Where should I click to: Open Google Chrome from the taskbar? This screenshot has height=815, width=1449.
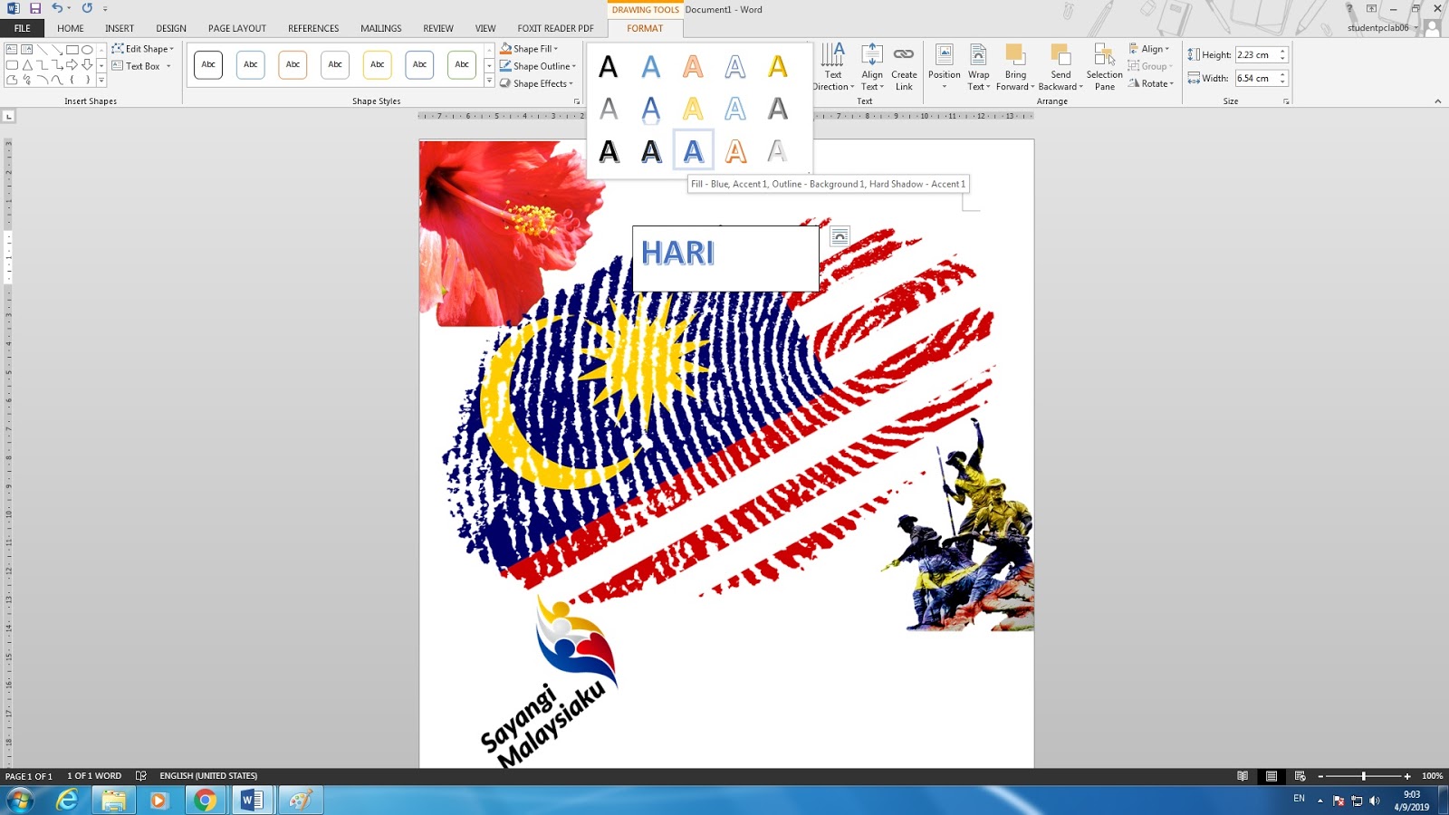(x=206, y=801)
